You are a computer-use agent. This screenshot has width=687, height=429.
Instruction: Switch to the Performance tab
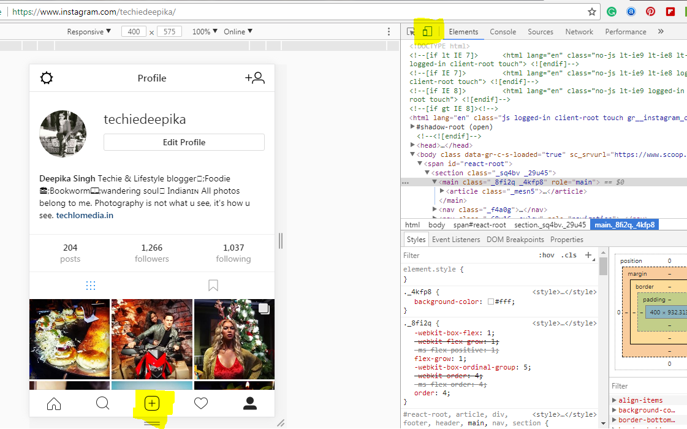625,31
